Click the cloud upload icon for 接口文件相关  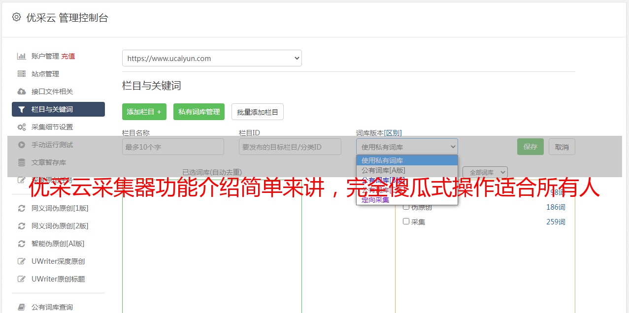(21, 92)
